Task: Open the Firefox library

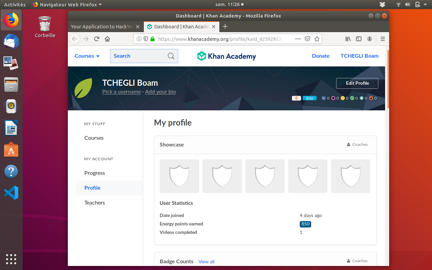Action: click(x=348, y=39)
